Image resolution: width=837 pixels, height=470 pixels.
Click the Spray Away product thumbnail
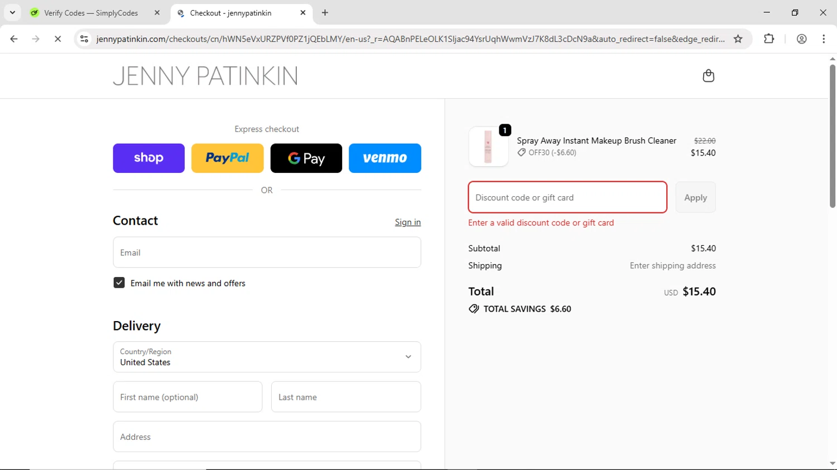[x=488, y=147]
